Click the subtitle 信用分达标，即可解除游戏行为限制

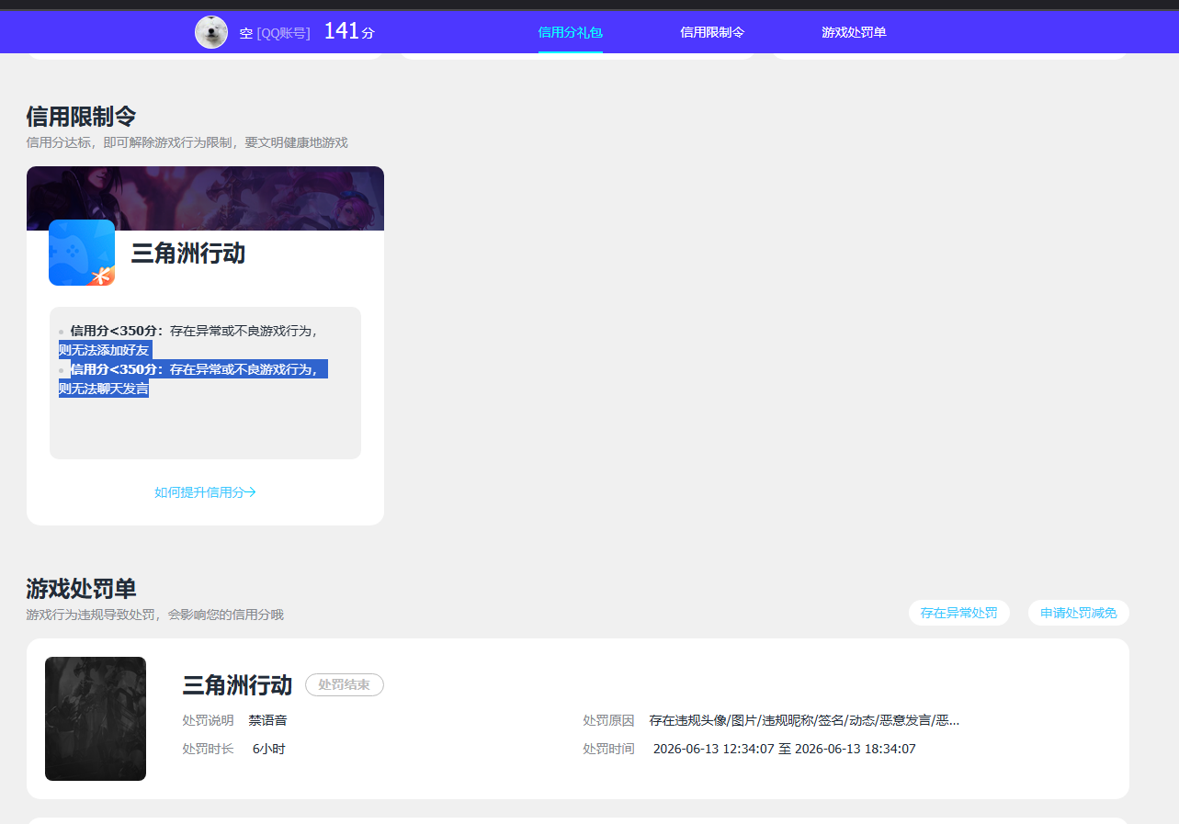187,142
